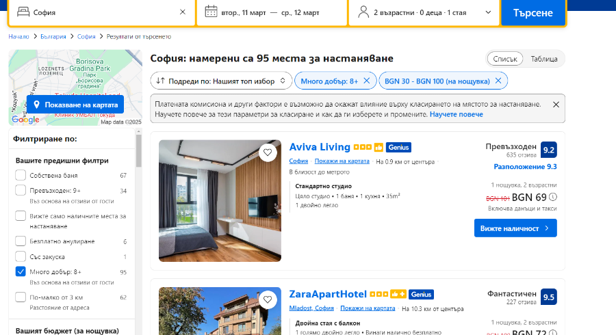616x335 pixels.
Task: Open the Aviva Living hotel title
Action: [x=320, y=147]
